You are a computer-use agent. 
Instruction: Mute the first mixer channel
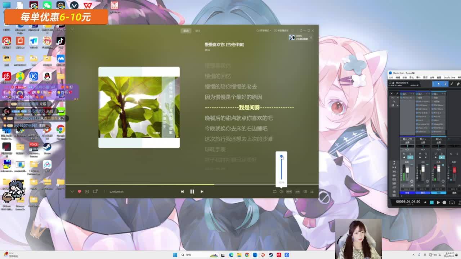[x=404, y=154]
